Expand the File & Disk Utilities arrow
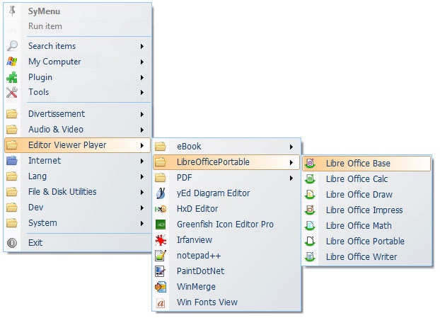The width and height of the screenshot is (440, 318). click(x=142, y=192)
